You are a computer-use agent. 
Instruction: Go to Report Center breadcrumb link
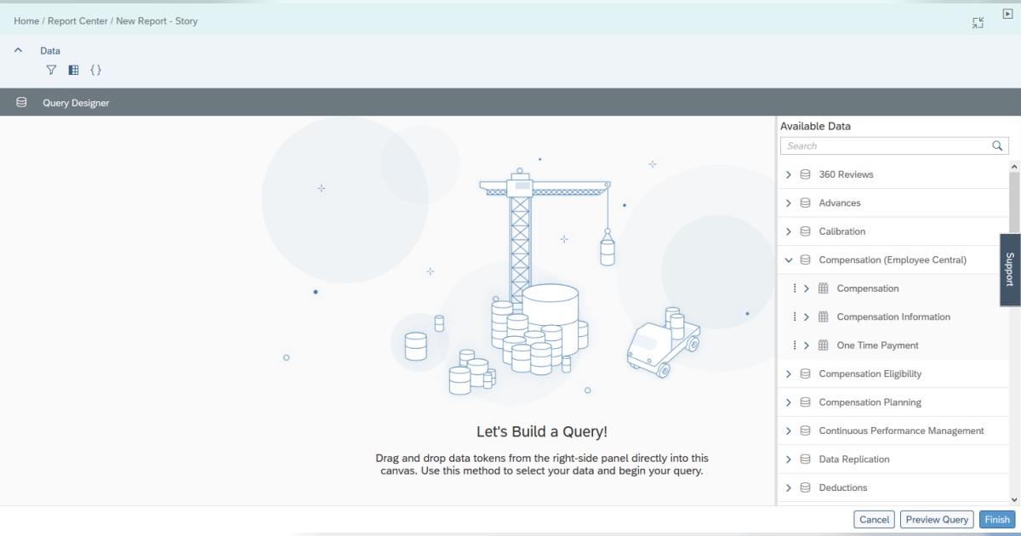point(77,20)
